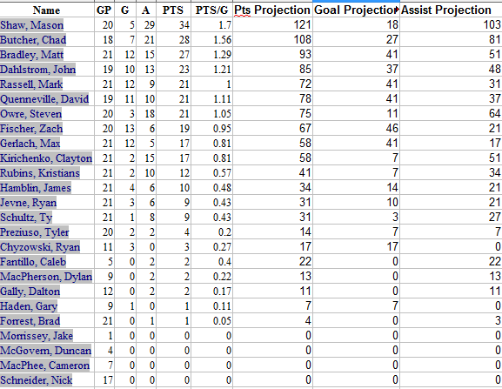Image resolution: width=502 pixels, height=389 pixels.
Task: Select Bradley's PTS/G cell showing 1.29
Action: coord(211,55)
